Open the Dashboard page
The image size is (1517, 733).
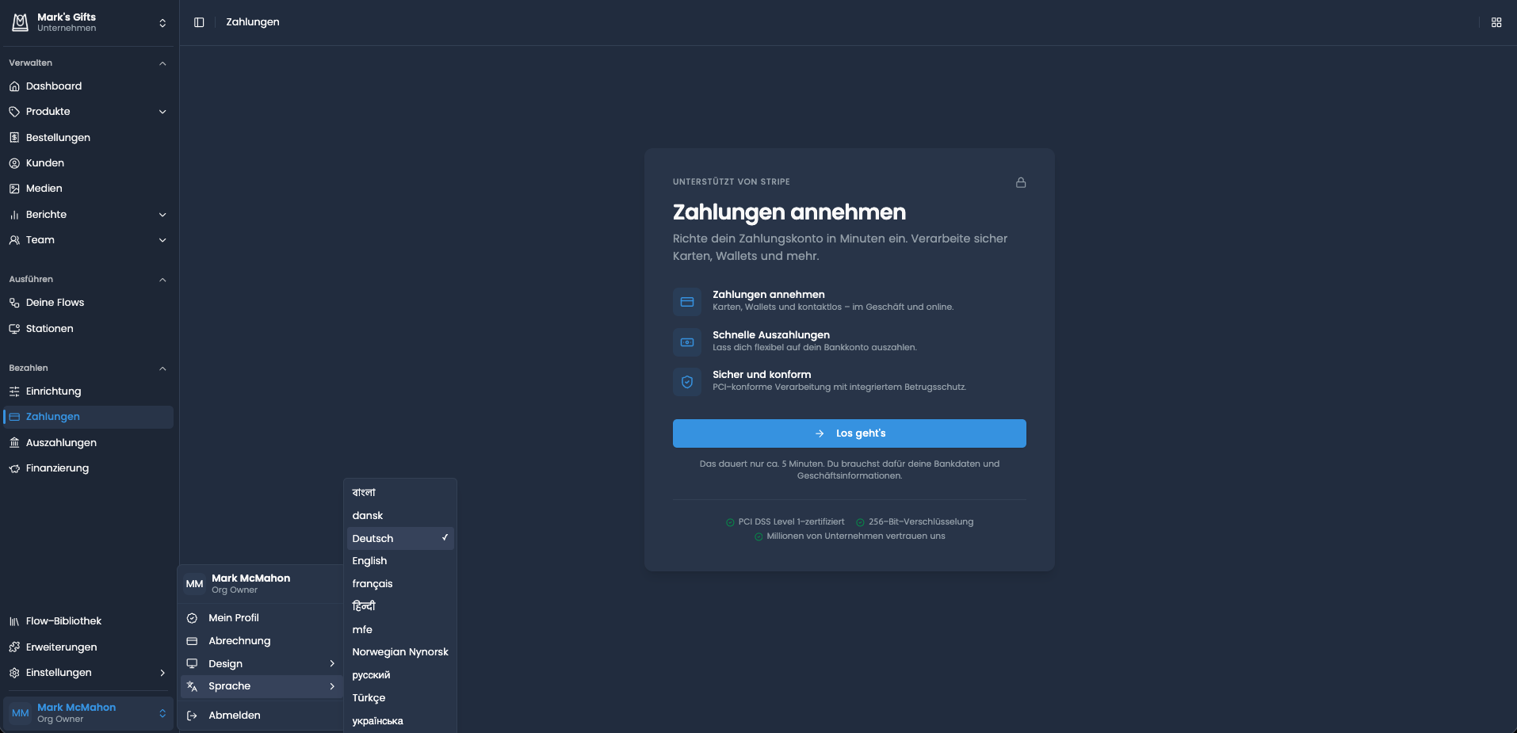coord(88,86)
